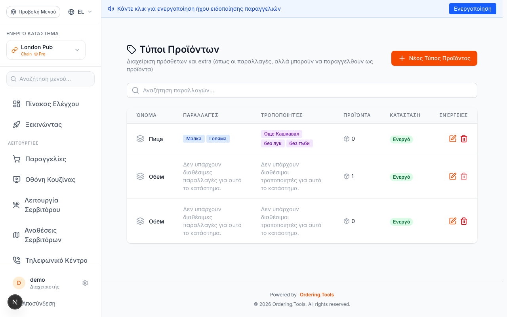Click the tag icon beside Τύποι Προϊόντων
The width and height of the screenshot is (507, 317).
(132, 50)
